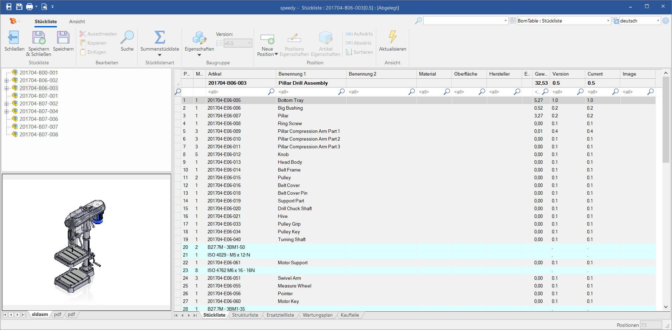Open the BomTable : Stückliste dropdown
The image size is (672, 330).
608,21
